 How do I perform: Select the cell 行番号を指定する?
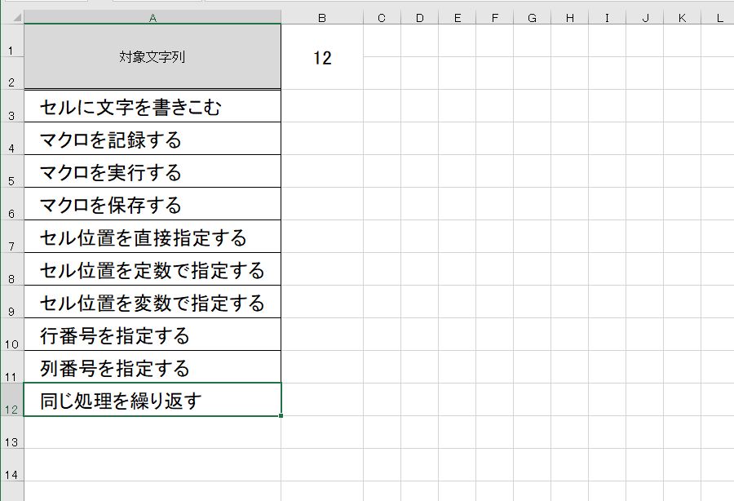coord(153,335)
